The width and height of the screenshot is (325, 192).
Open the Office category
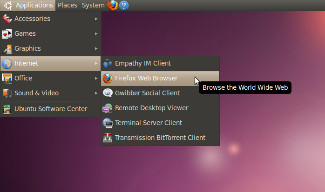tap(23, 78)
